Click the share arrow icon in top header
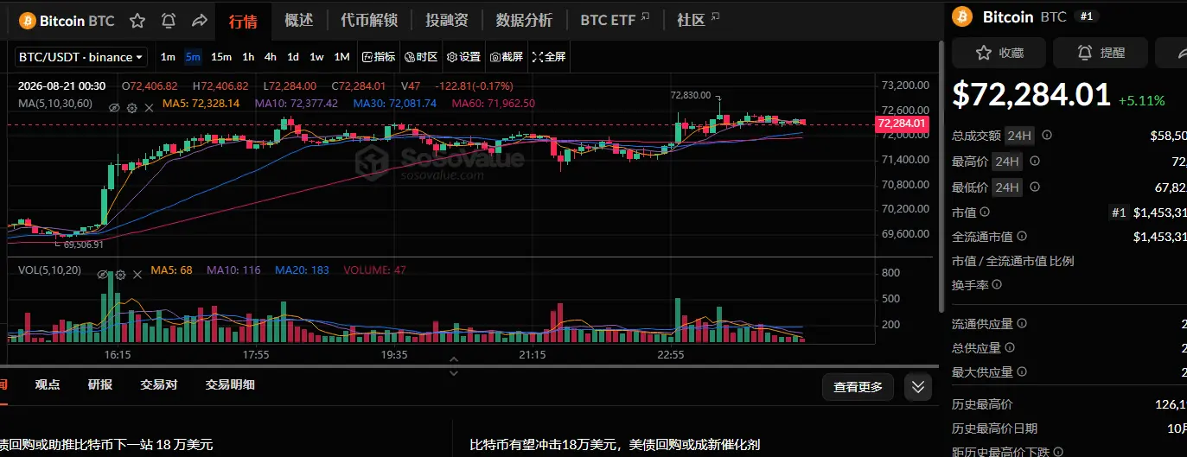Viewport: 1187px width, 457px height. tap(199, 20)
